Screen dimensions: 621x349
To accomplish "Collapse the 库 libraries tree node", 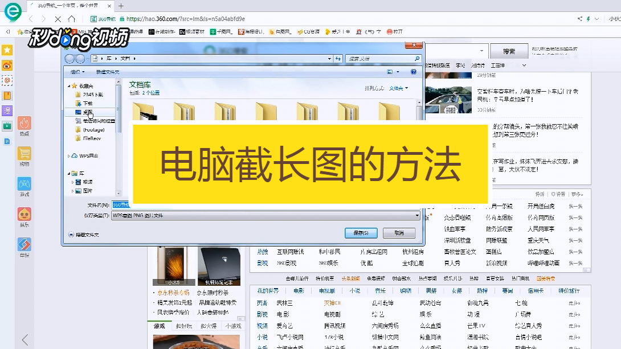I will 69,173.
